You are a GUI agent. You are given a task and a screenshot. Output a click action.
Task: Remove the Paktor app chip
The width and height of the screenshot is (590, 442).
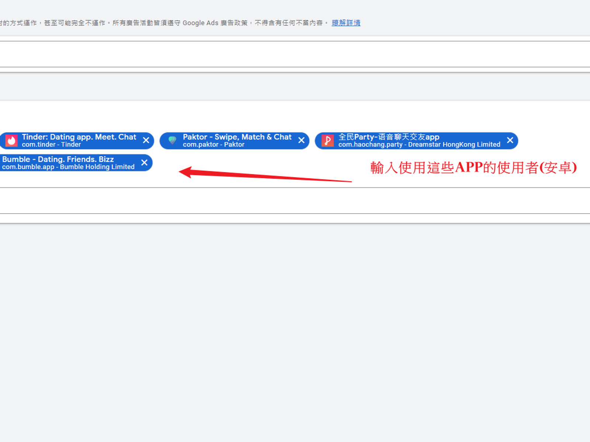[301, 140]
